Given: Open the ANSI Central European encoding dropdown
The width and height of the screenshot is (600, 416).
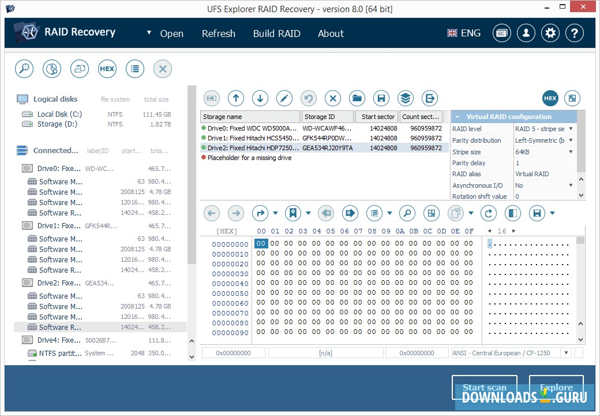Looking at the screenshot, I should (x=565, y=353).
